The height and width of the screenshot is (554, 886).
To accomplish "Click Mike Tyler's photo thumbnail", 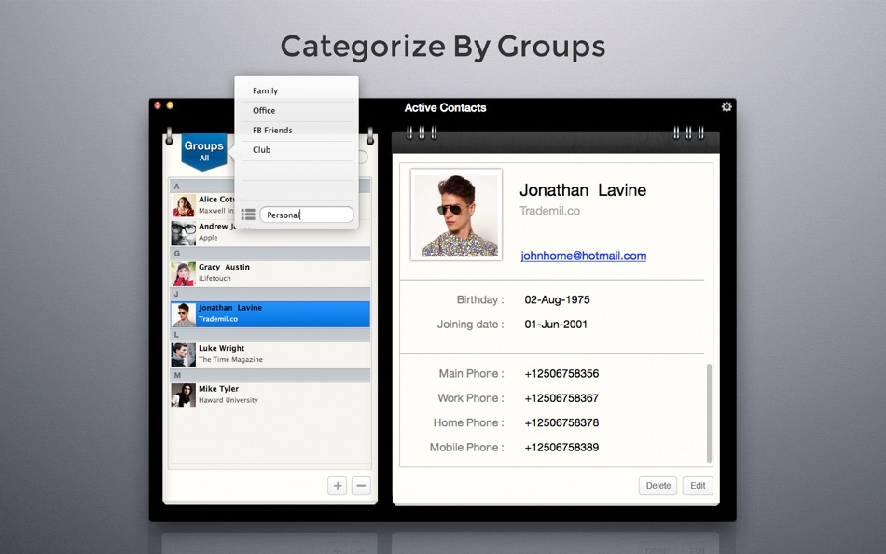I will click(x=184, y=395).
